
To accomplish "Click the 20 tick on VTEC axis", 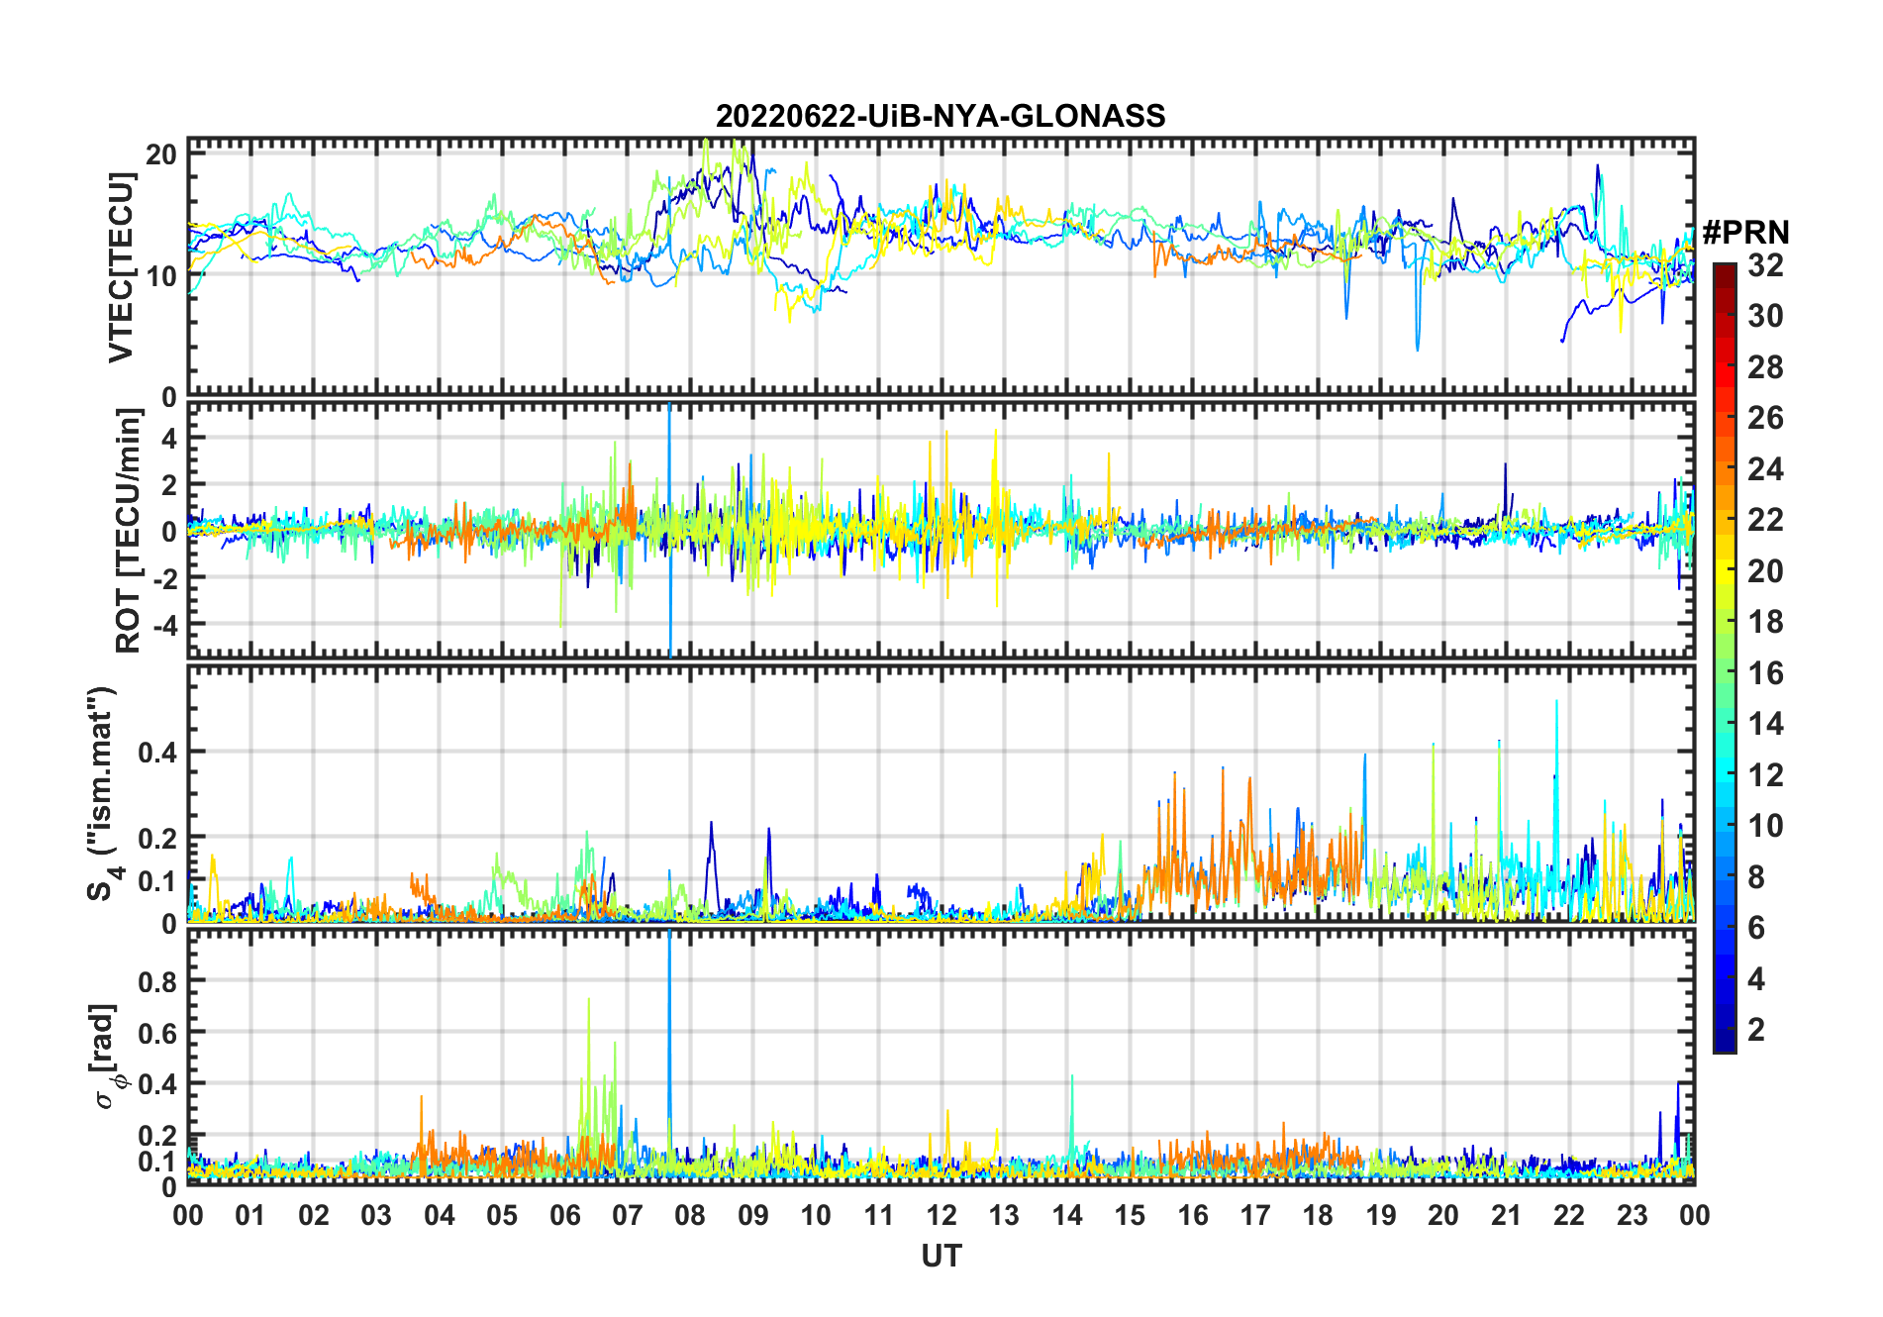I will (x=161, y=153).
